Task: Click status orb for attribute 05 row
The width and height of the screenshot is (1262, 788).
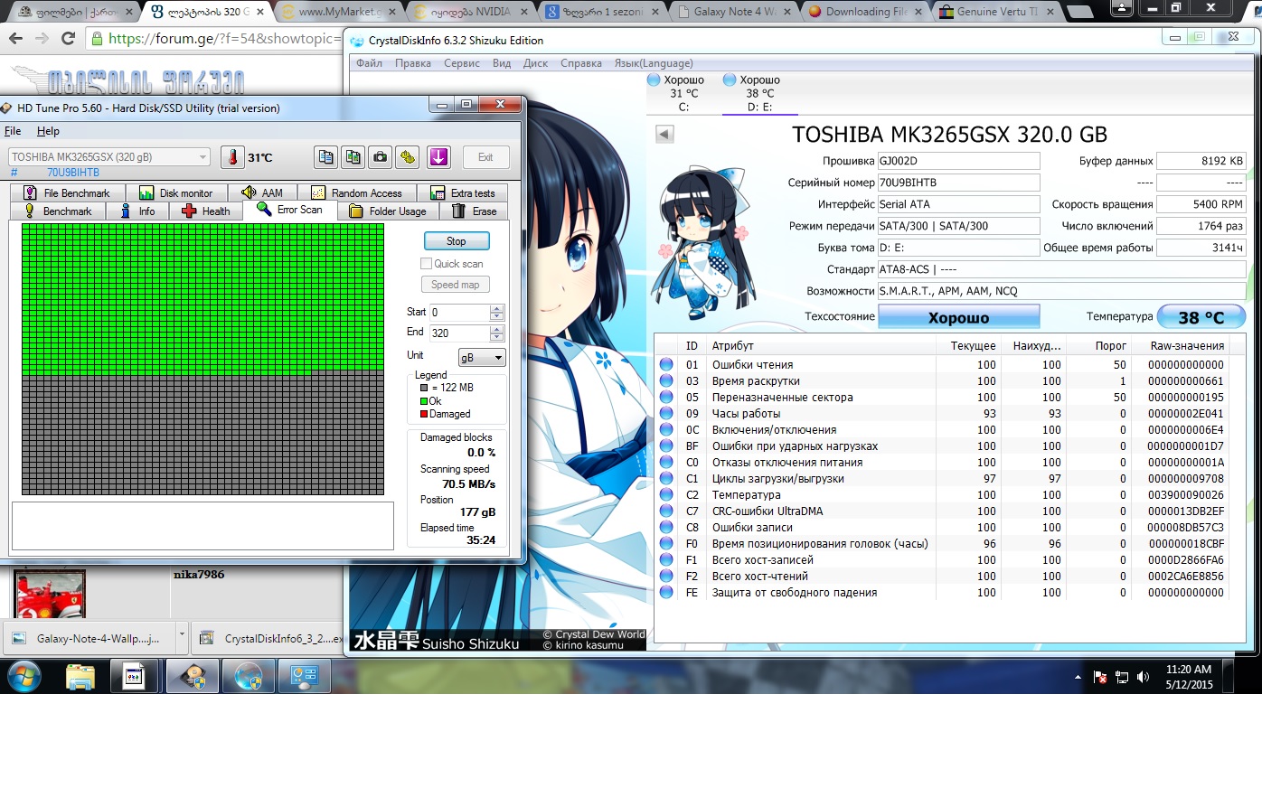Action: click(x=666, y=397)
